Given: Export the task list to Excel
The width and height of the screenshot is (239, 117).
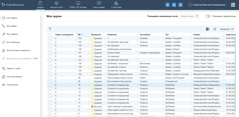Looking at the screenshot, I should coord(208,29).
